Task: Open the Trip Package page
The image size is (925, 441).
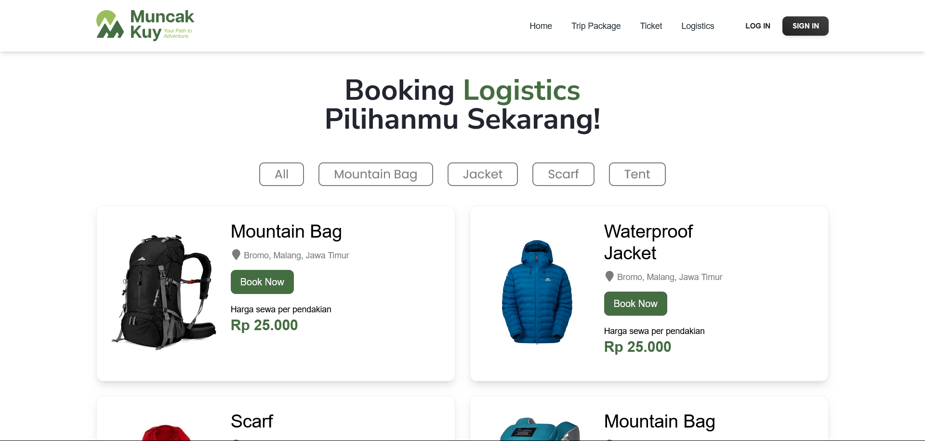Action: pos(596,26)
